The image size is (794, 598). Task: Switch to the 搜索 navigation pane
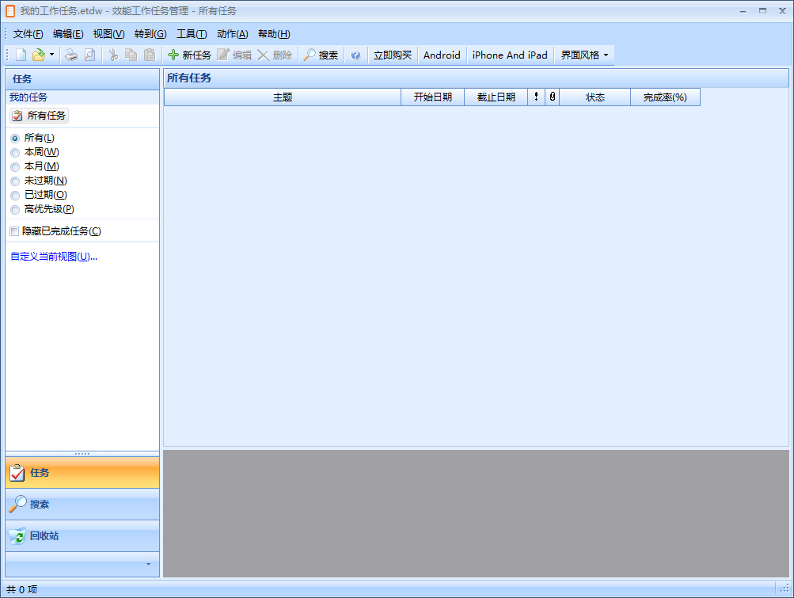[x=82, y=505]
